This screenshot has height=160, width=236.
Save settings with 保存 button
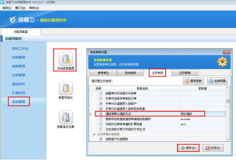[188, 148]
